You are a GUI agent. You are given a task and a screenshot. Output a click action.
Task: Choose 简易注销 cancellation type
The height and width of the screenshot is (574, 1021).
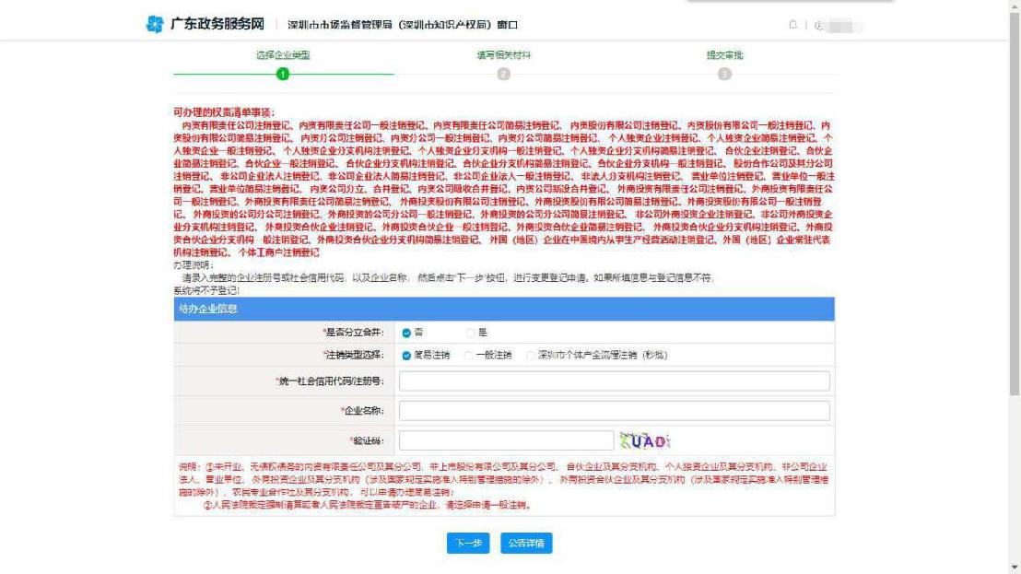406,355
